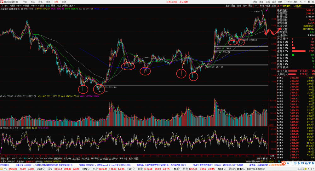Open the F10 info button
Viewport: 315px width, 171px height.
click(256, 6)
